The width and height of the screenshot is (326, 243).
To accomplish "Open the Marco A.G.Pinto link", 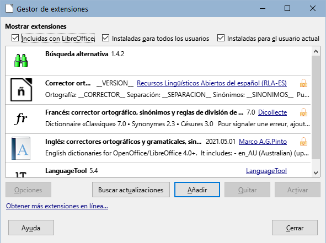I will tap(263, 142).
